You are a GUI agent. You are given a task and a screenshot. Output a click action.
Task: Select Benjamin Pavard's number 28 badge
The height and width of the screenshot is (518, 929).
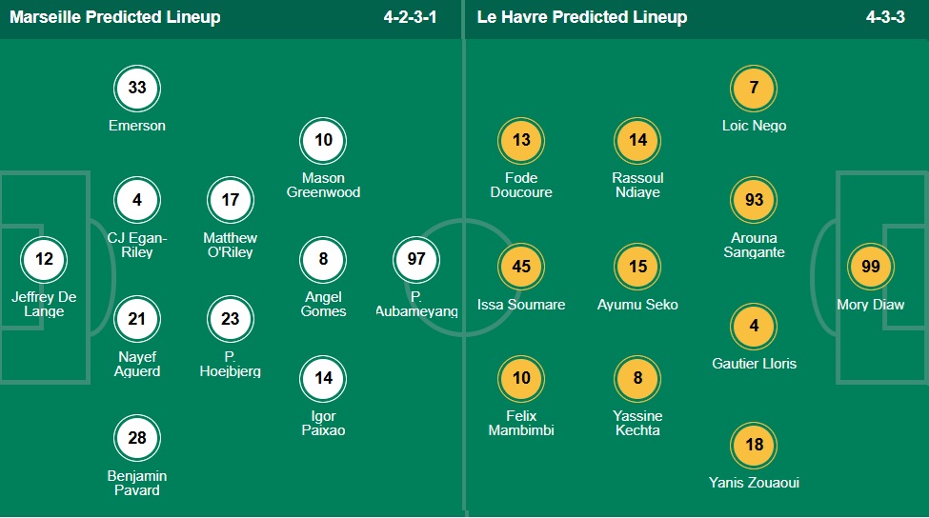pos(137,438)
